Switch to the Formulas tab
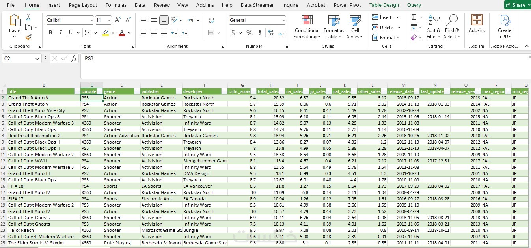The height and width of the screenshot is (248, 531). pyautogui.click(x=116, y=5)
